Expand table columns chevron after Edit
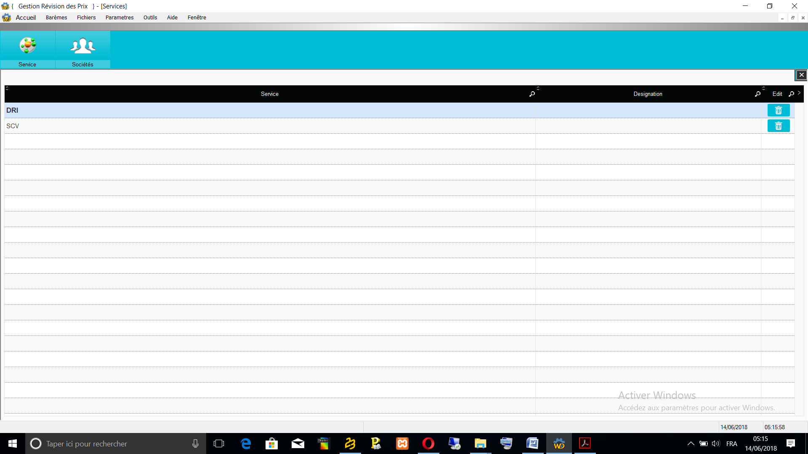The image size is (808, 454). [x=799, y=93]
